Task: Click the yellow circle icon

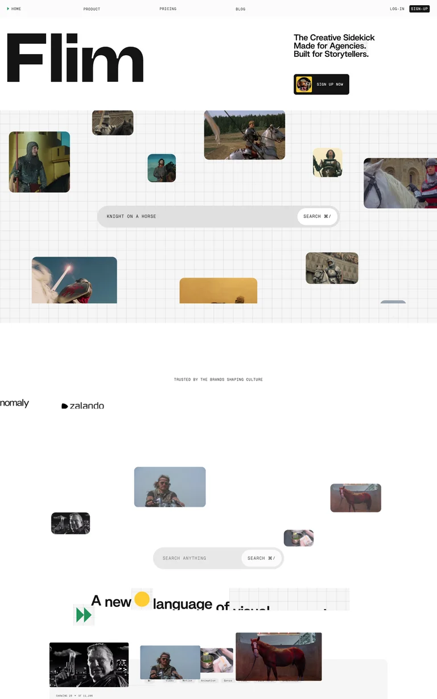Action: (x=142, y=599)
